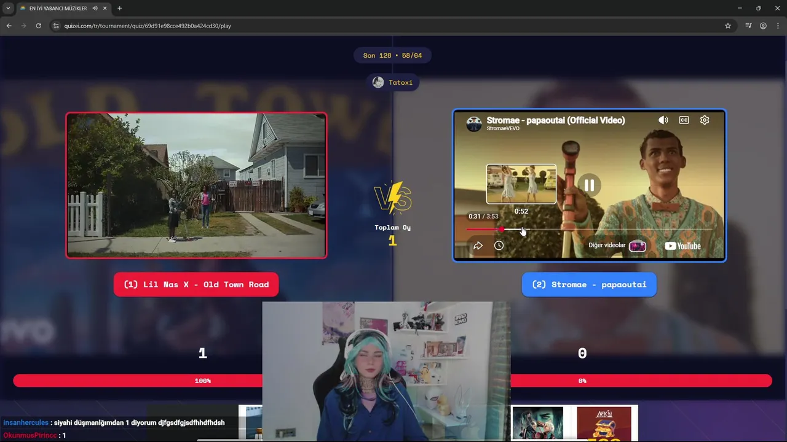Click the left 100% vote bar
Viewport: 787px width, 442px height.
click(x=138, y=381)
